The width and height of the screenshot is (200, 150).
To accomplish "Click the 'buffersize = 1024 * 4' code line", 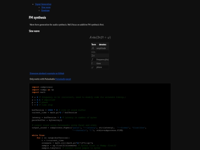I will point(59,110).
